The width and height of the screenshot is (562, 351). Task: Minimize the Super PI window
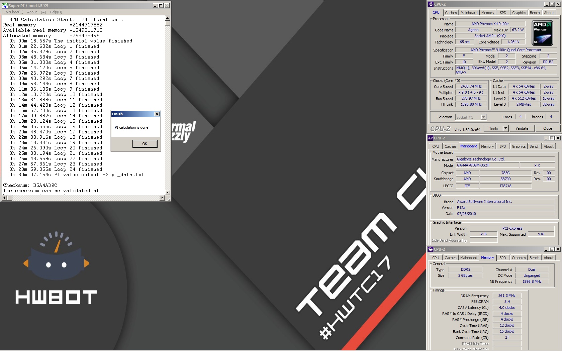click(x=155, y=5)
